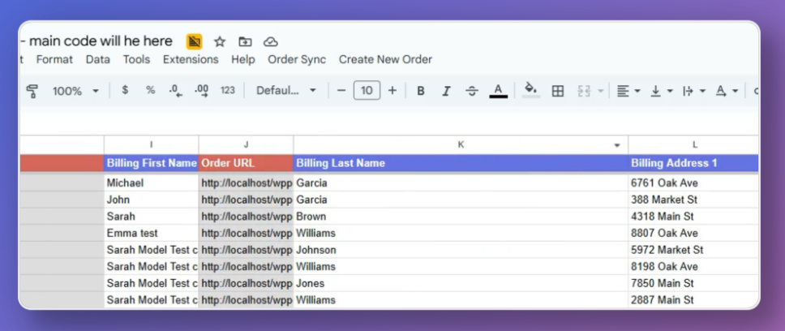Select the 388 Market St cell
This screenshot has width=785, height=331.
pyautogui.click(x=694, y=200)
